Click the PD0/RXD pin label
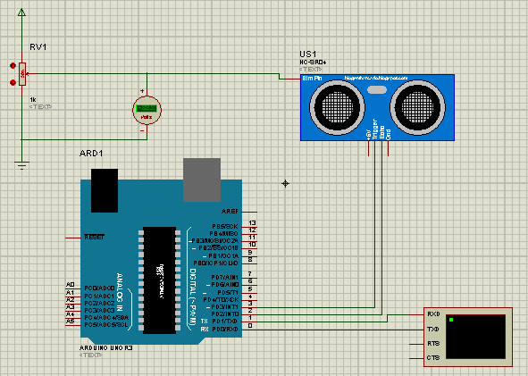 click(225, 329)
